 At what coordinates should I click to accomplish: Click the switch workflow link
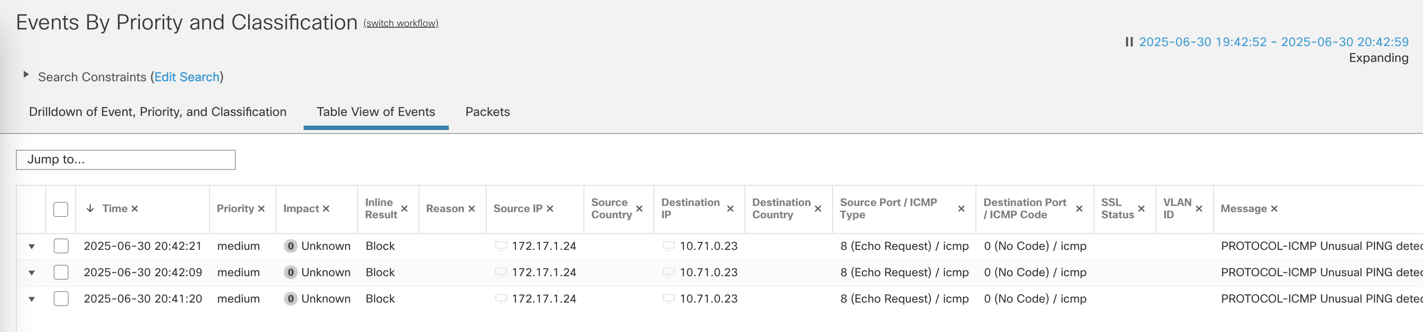[400, 23]
